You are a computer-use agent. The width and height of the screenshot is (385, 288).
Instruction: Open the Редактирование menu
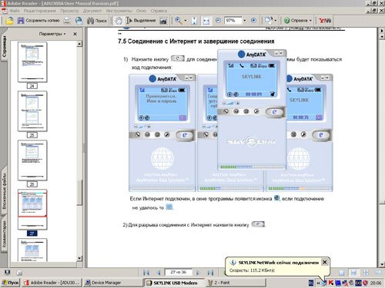tap(39, 11)
